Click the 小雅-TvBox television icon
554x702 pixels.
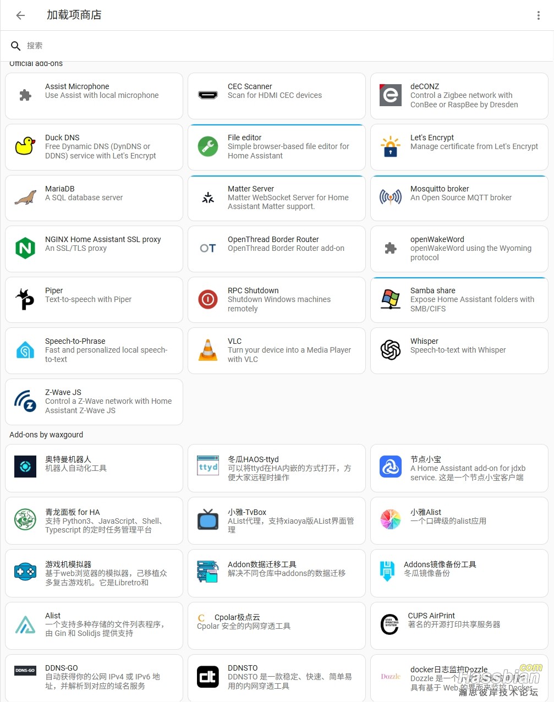click(208, 519)
